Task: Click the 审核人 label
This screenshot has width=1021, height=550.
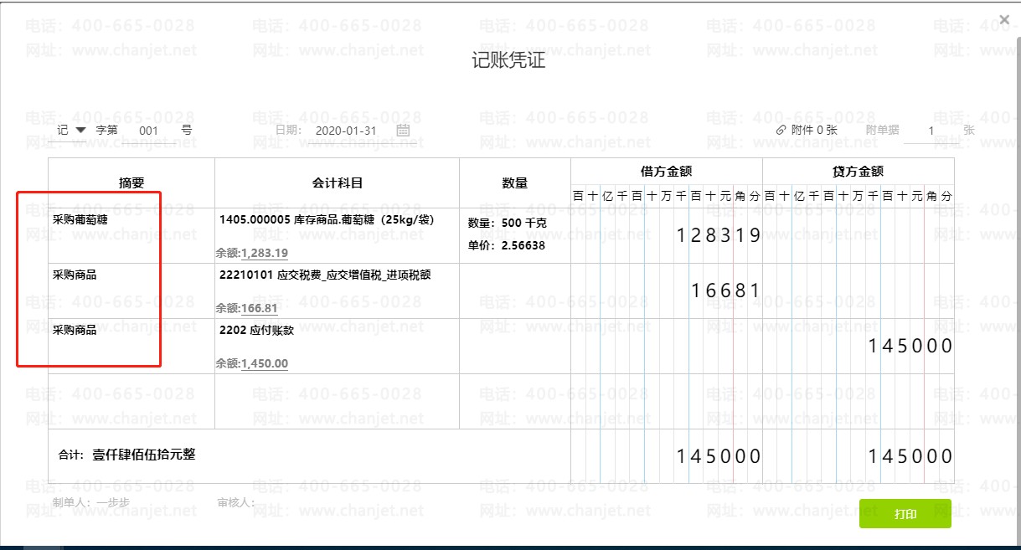Action: 235,502
